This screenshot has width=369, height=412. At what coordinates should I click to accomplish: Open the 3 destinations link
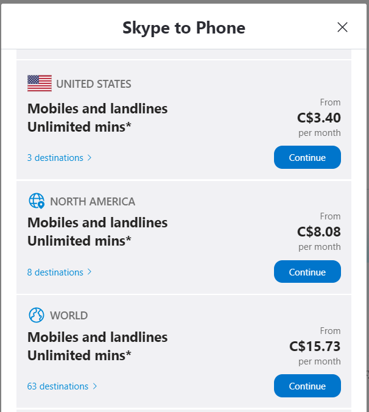[x=55, y=158]
